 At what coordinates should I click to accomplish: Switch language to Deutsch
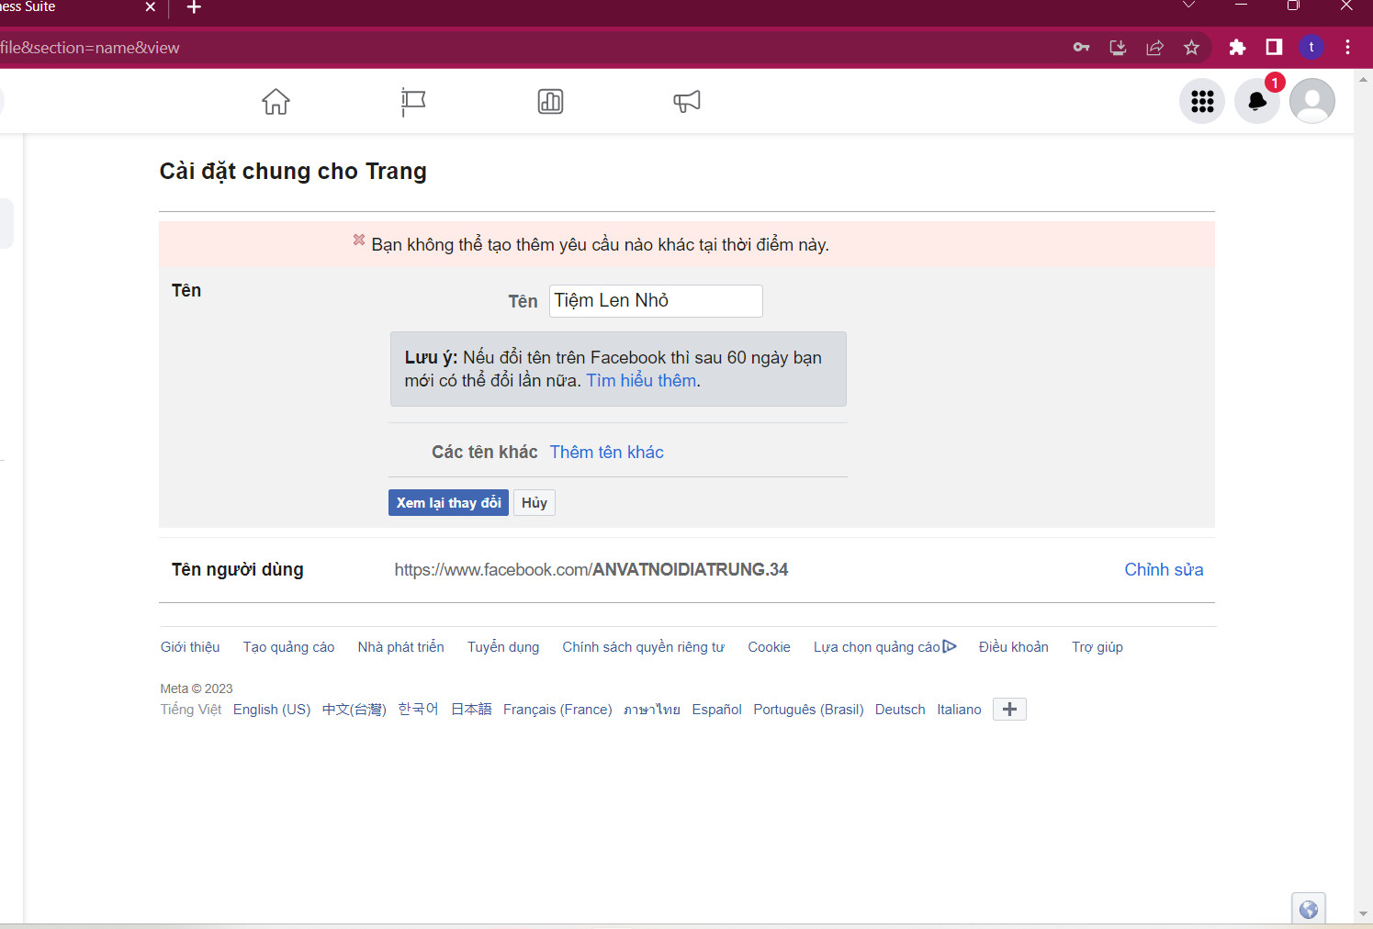click(900, 710)
